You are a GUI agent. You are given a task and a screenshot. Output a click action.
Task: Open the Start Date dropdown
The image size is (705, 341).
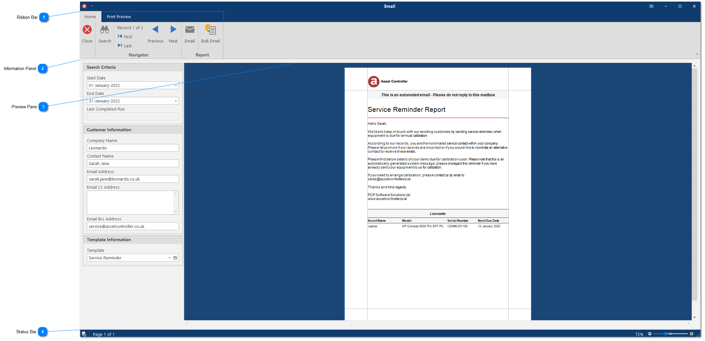pos(176,85)
